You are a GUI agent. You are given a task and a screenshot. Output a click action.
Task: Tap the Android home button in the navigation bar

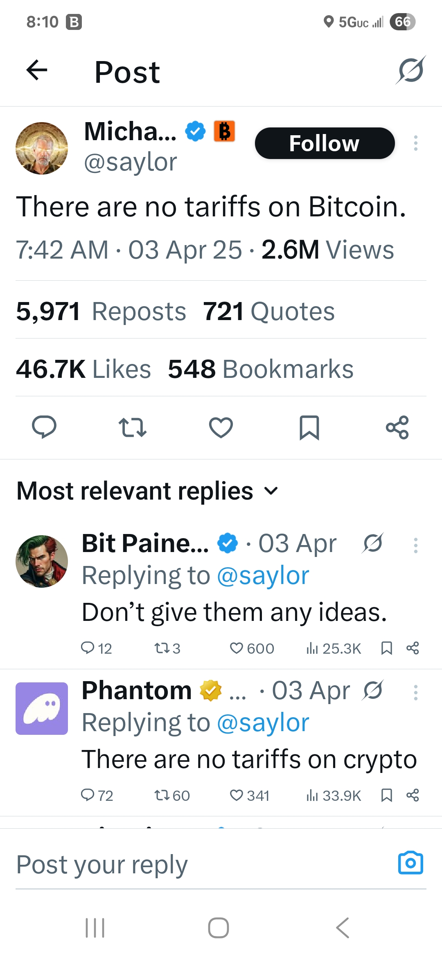219,928
